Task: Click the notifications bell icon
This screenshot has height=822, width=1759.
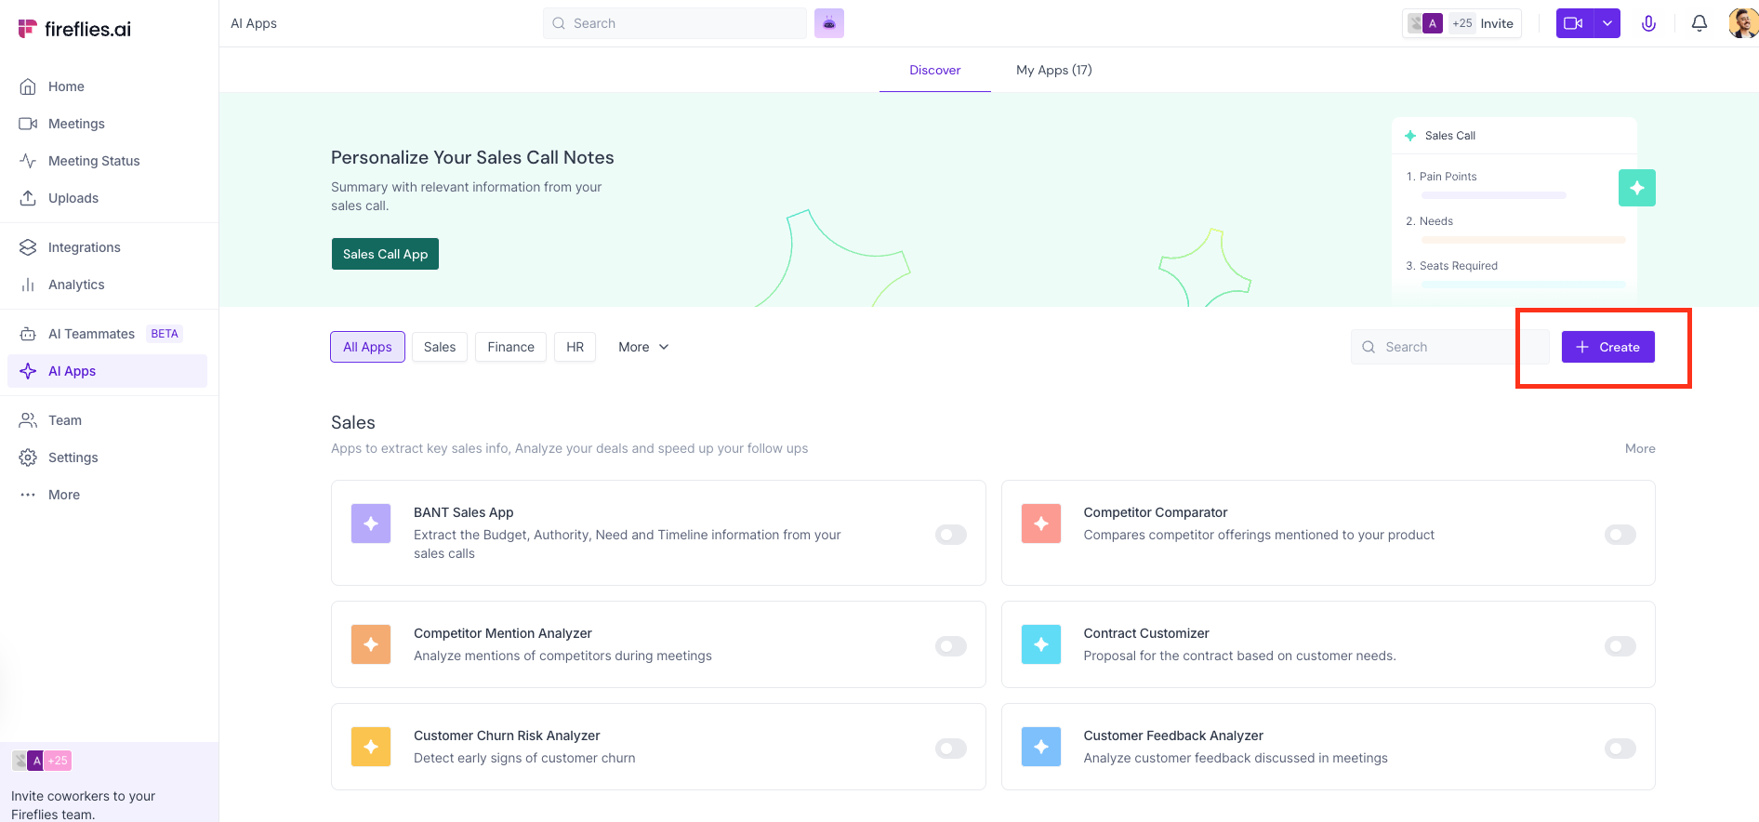Action: tap(1699, 23)
